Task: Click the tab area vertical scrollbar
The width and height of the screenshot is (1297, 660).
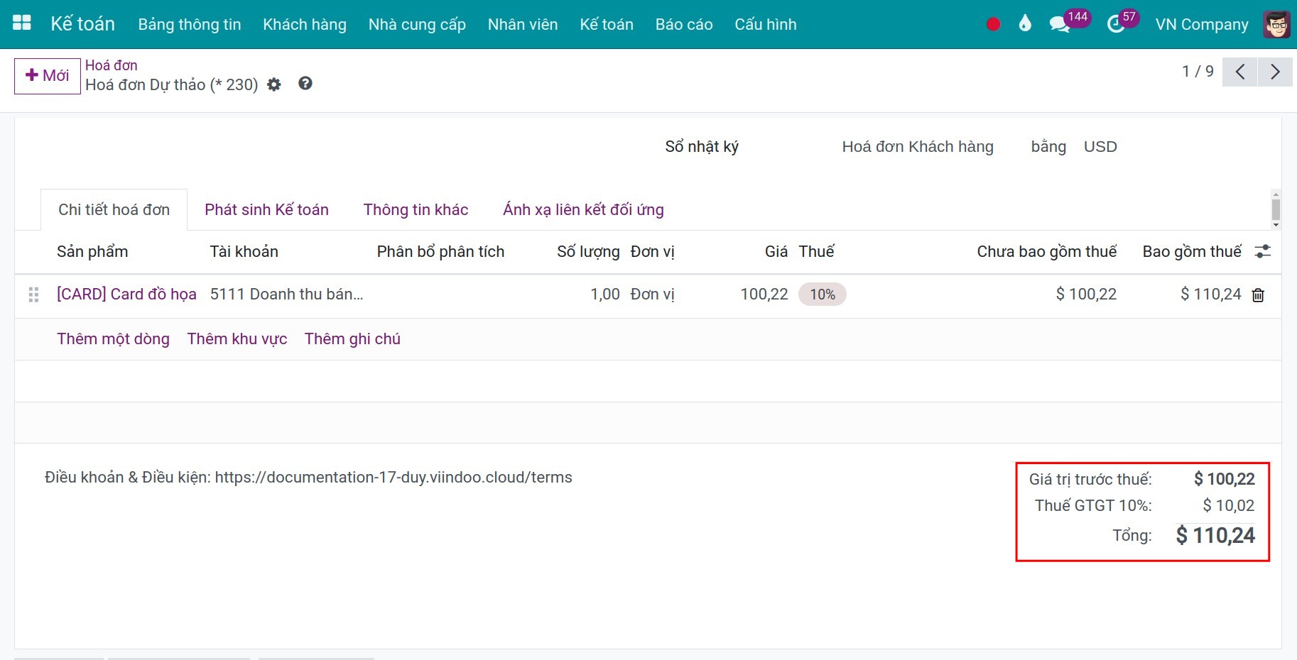Action: [1276, 209]
